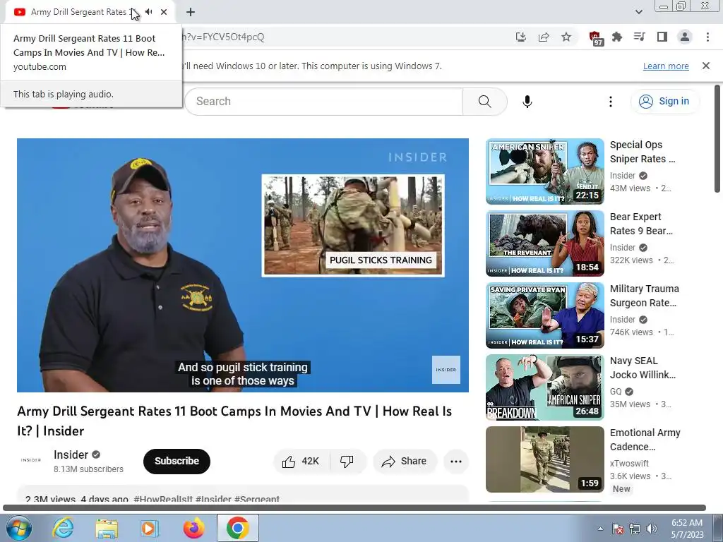
Task: Click the #HowRealIsIt hashtag
Action: [163, 499]
